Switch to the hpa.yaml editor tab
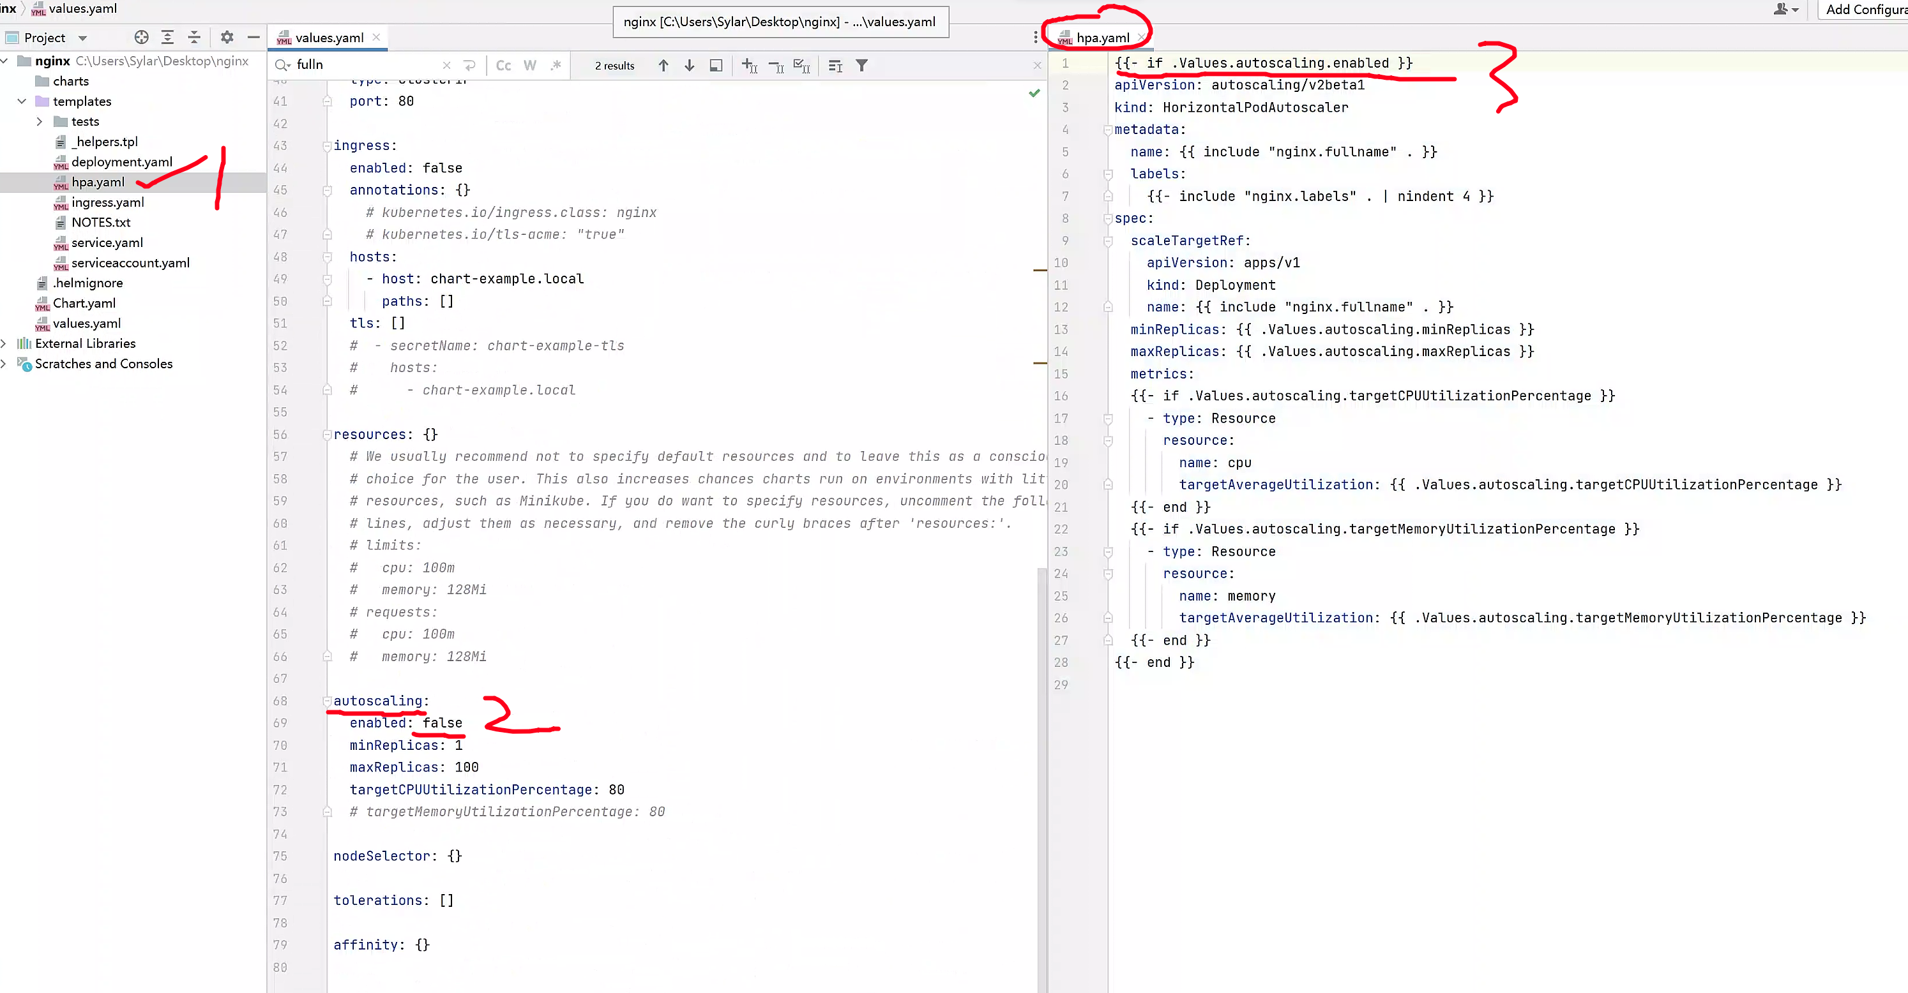 point(1102,38)
